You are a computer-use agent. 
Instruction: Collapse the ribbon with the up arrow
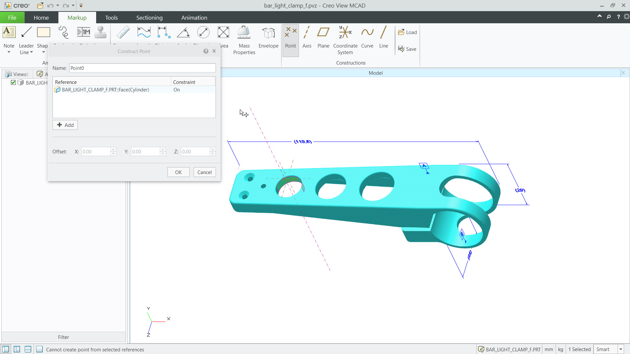coord(599,16)
